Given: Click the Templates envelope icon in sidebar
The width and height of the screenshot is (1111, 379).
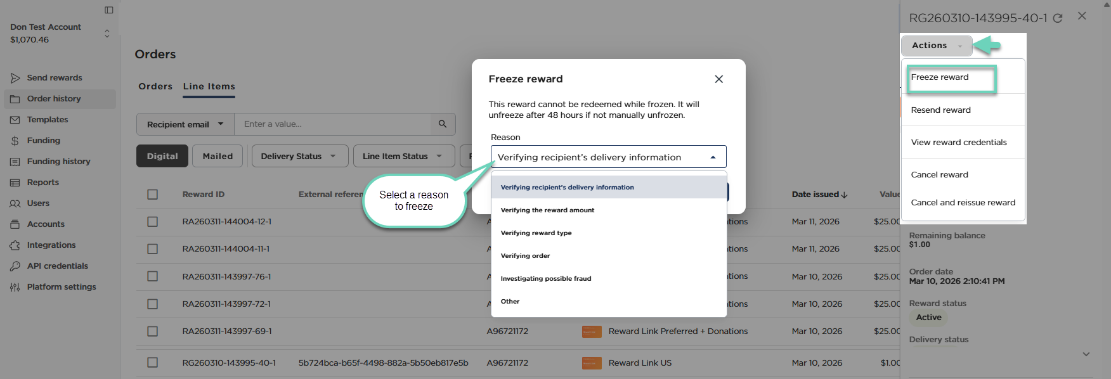Looking at the screenshot, I should click(x=15, y=120).
